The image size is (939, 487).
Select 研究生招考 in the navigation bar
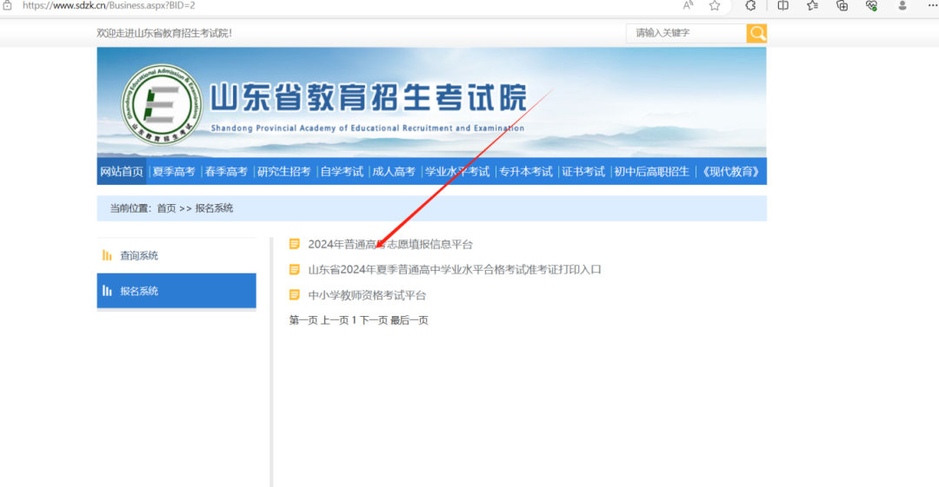[x=283, y=172]
